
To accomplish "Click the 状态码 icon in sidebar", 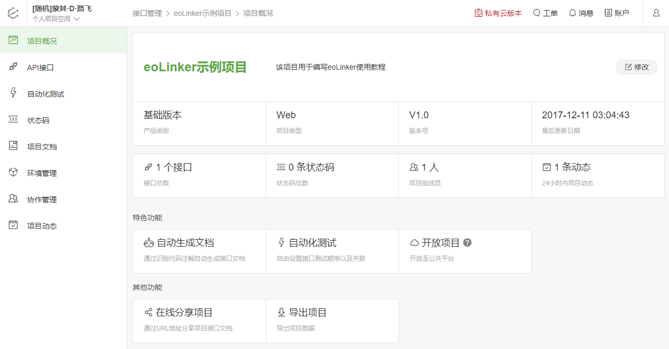I will [13, 119].
